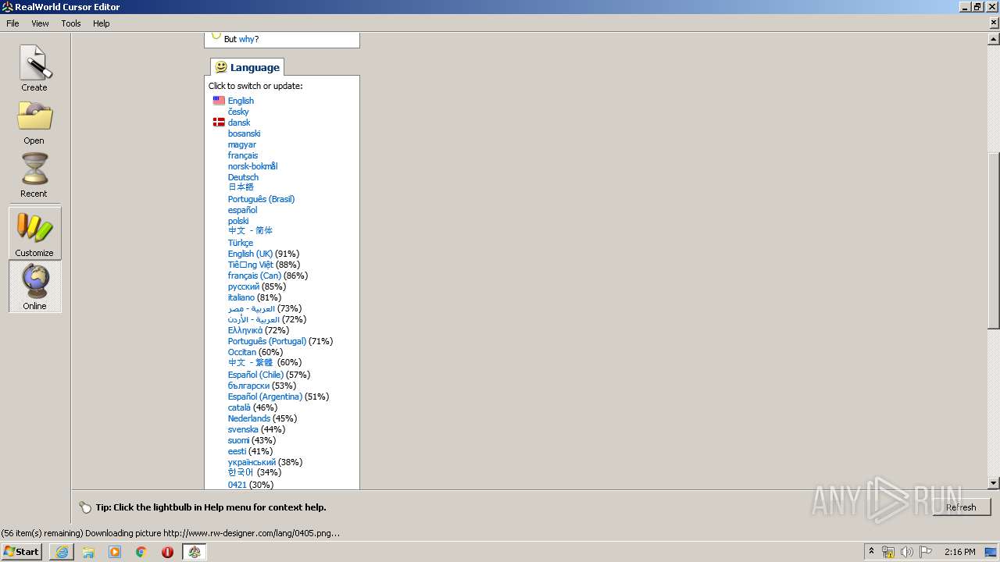The height and width of the screenshot is (562, 1000).
Task: Launch media player from taskbar
Action: [115, 552]
